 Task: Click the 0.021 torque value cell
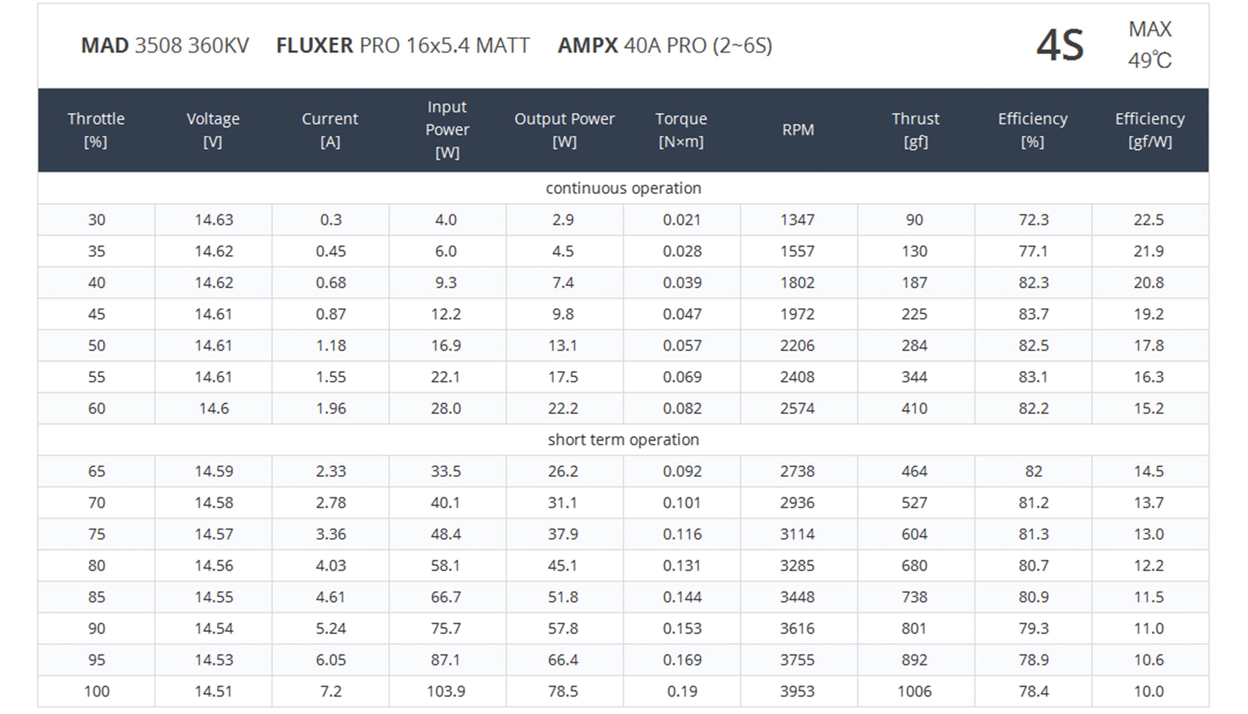[681, 220]
